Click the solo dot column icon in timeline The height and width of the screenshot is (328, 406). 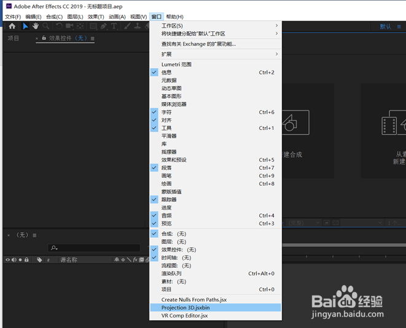[20, 260]
